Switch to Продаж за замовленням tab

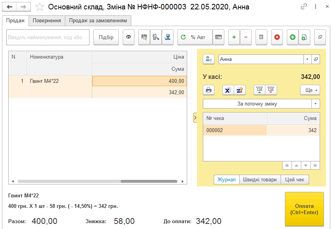[x=98, y=21]
